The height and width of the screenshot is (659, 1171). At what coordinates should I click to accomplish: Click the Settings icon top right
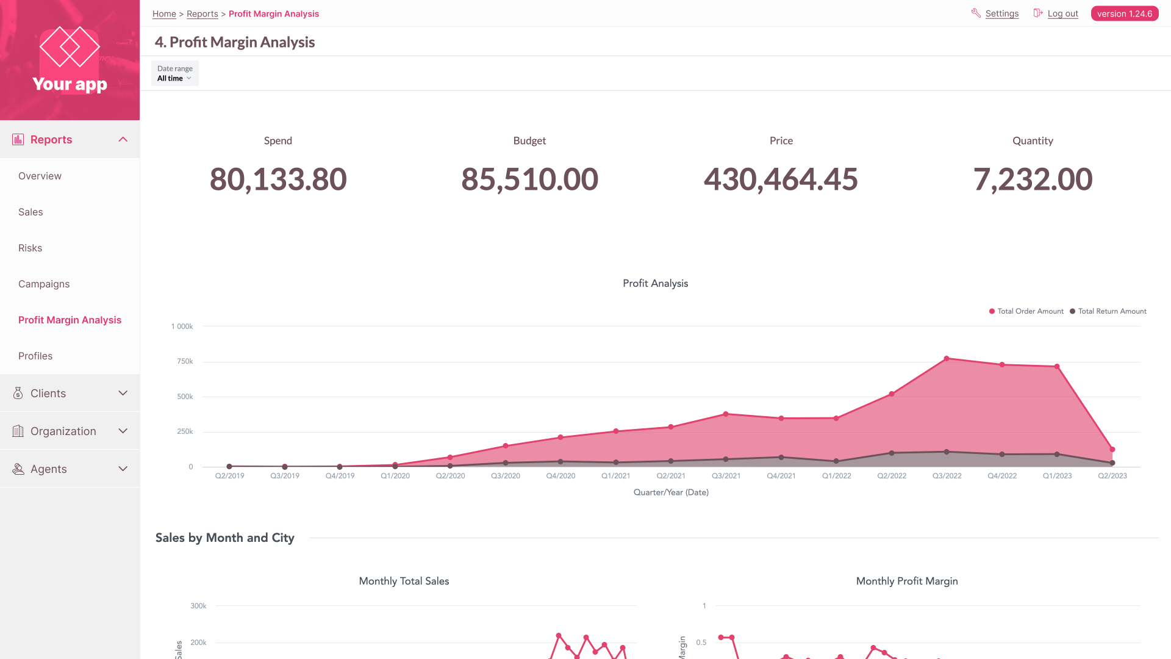(976, 13)
